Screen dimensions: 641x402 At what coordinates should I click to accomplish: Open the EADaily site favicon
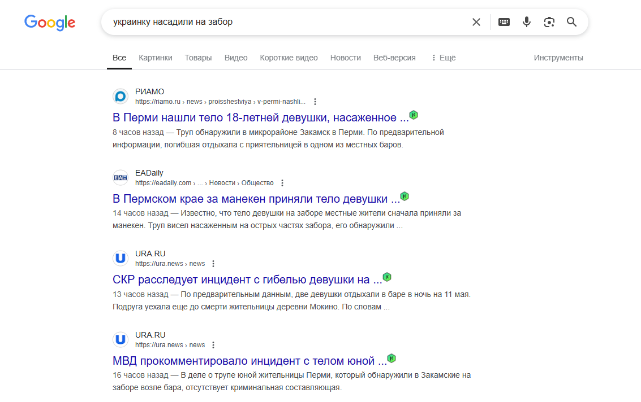[121, 177]
